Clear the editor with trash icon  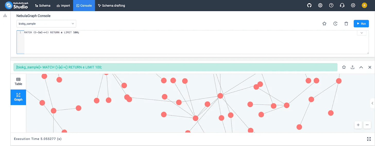click(x=346, y=24)
